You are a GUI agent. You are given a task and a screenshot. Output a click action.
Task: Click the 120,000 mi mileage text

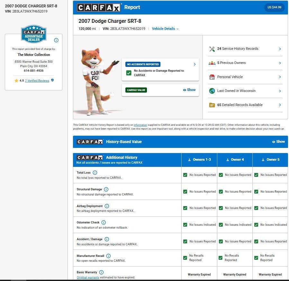pos(87,29)
